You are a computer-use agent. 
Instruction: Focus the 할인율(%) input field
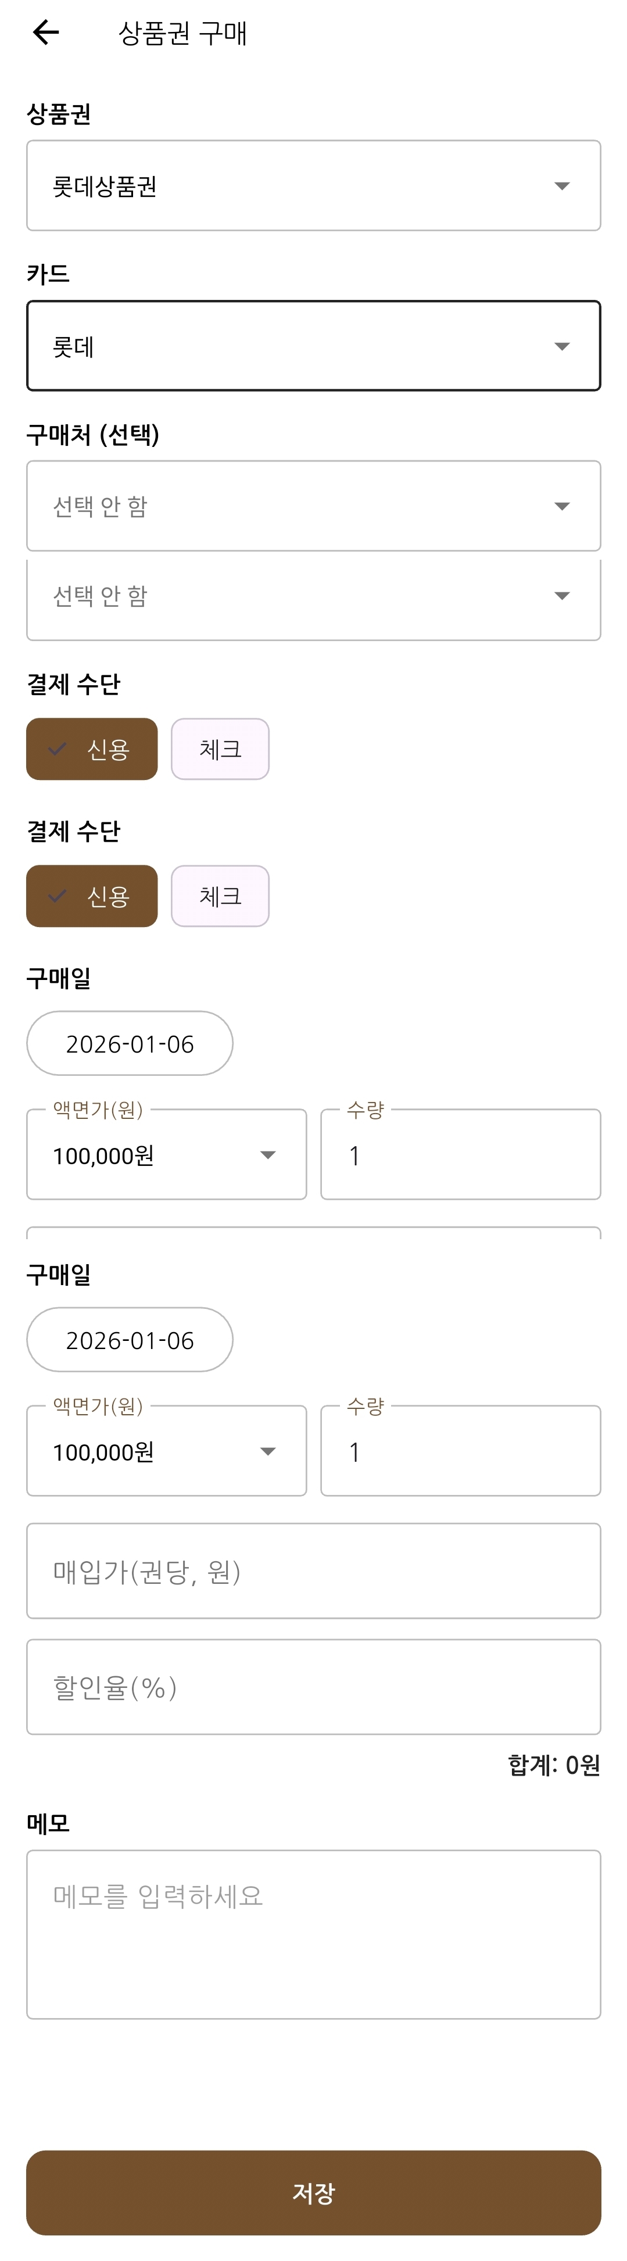[x=313, y=1687]
